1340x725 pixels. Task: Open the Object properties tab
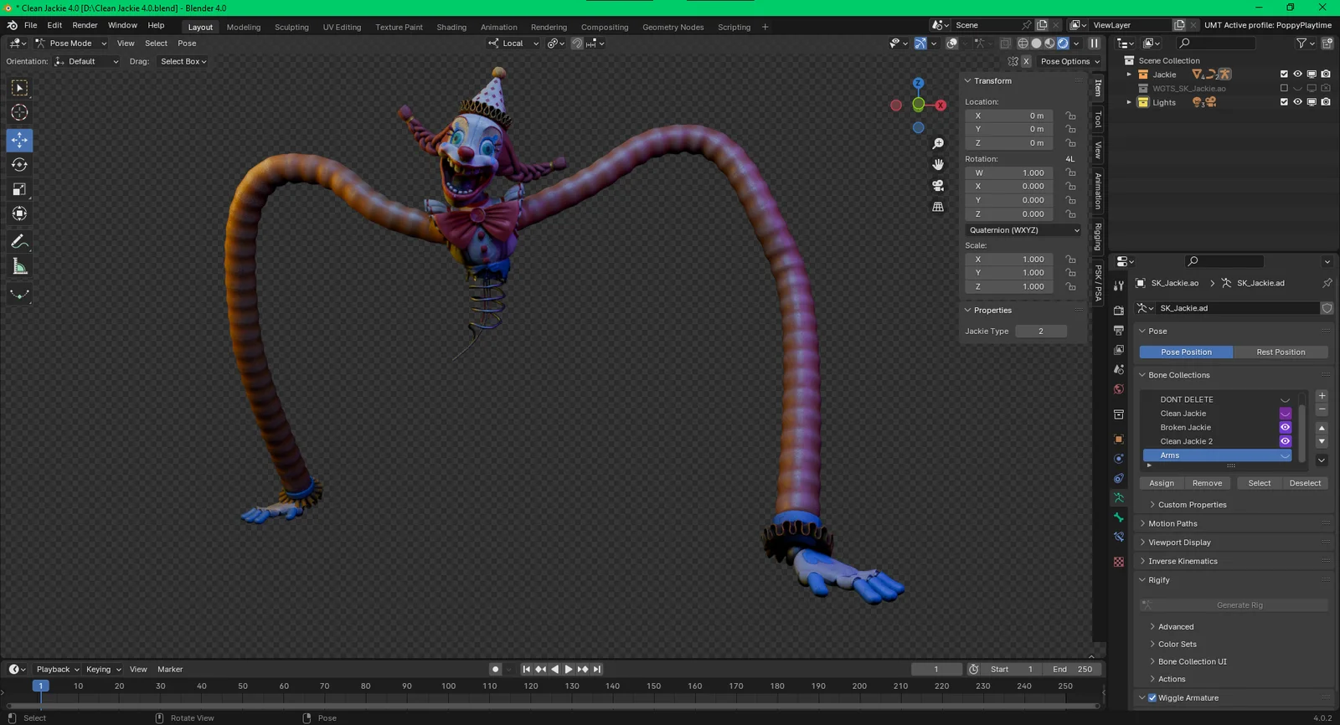1119,439
